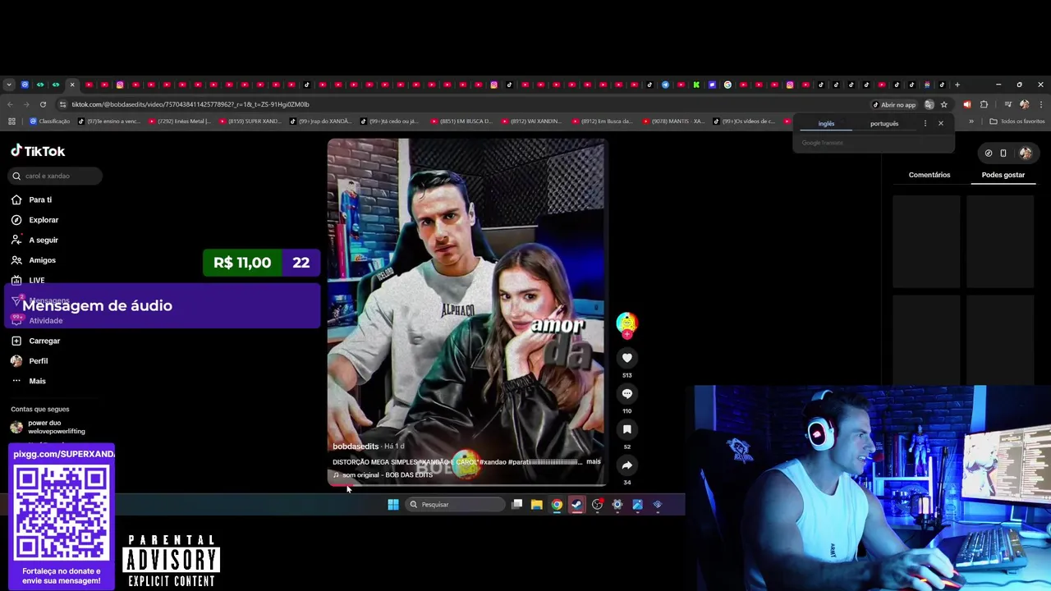
Task: Click the Pesquisar taskbar search box
Action: click(454, 505)
